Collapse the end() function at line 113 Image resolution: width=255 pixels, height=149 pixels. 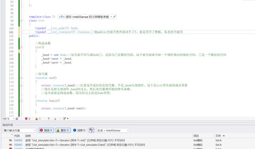[x=21, y=78]
